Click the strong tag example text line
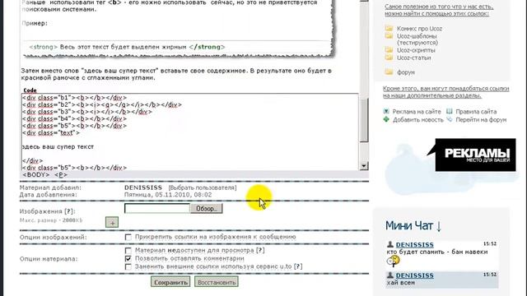 [x=127, y=47]
